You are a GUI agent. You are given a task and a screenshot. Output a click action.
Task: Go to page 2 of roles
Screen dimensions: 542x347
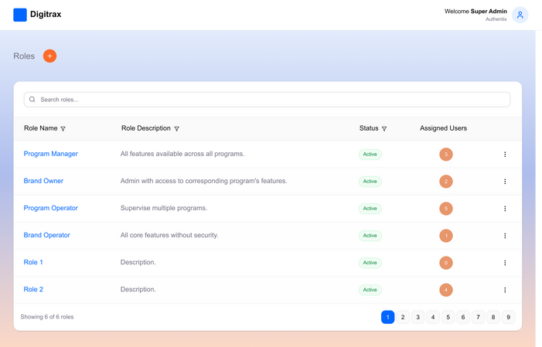tap(403, 317)
